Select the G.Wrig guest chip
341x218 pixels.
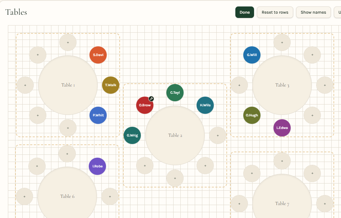[132, 135]
